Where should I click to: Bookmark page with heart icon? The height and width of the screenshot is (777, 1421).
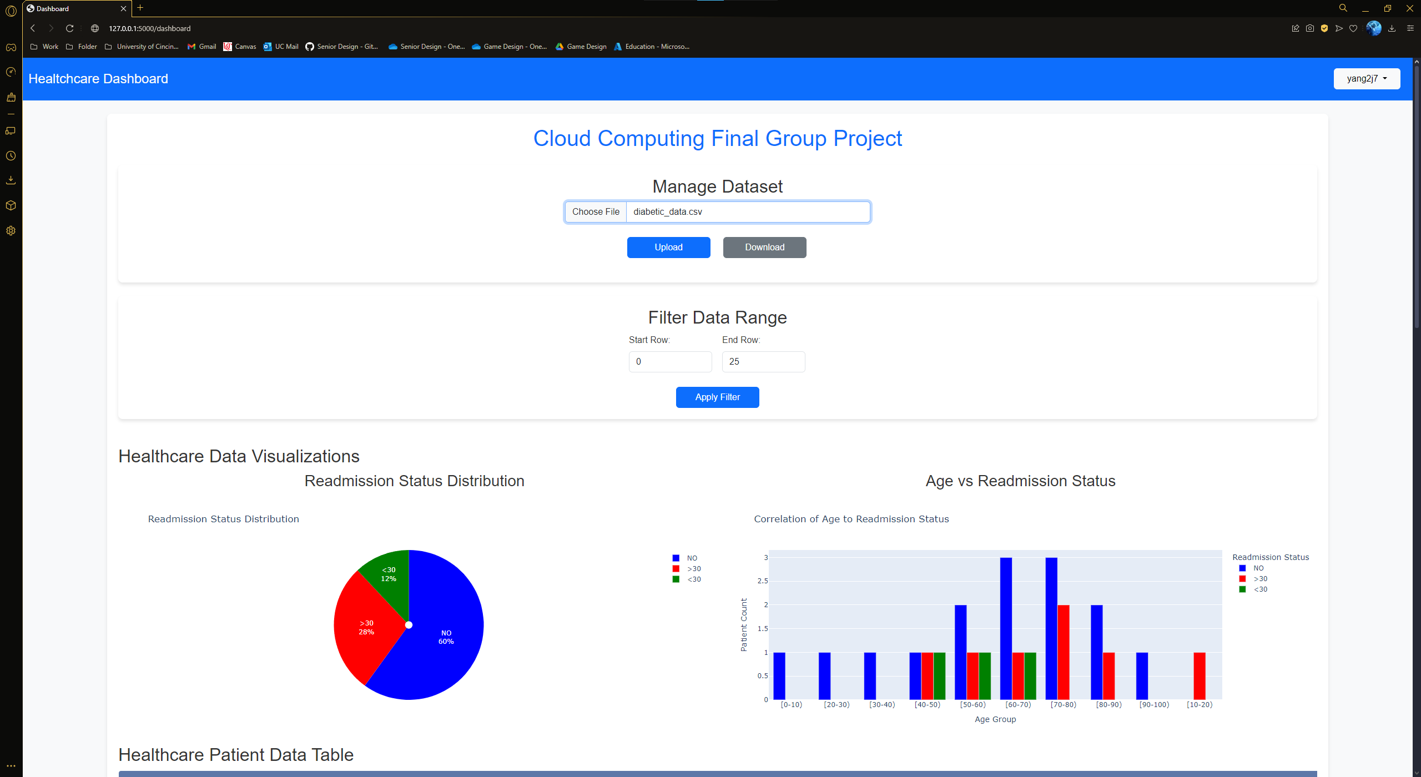1353,28
